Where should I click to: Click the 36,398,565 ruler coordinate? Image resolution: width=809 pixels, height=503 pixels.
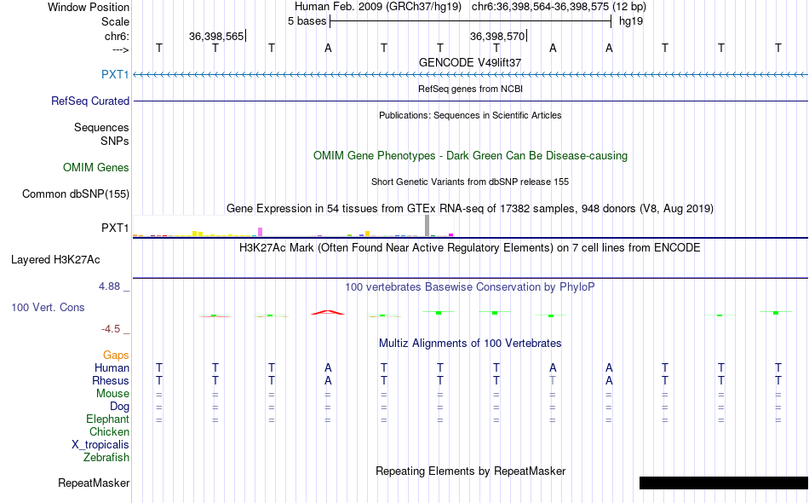pyautogui.click(x=216, y=36)
